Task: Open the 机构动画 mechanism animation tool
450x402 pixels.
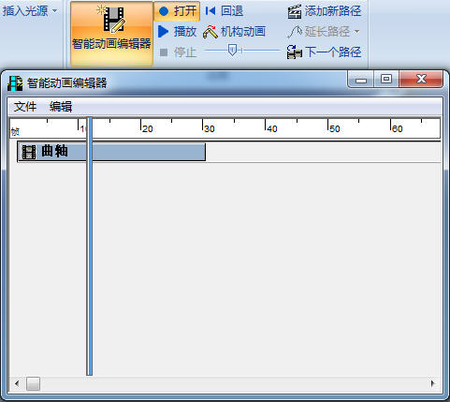Action: click(x=234, y=32)
